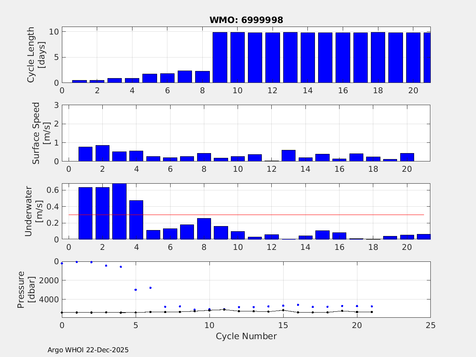
Task: Select the tallest Underwater bar at cycle 3
Action: pyautogui.click(x=119, y=211)
